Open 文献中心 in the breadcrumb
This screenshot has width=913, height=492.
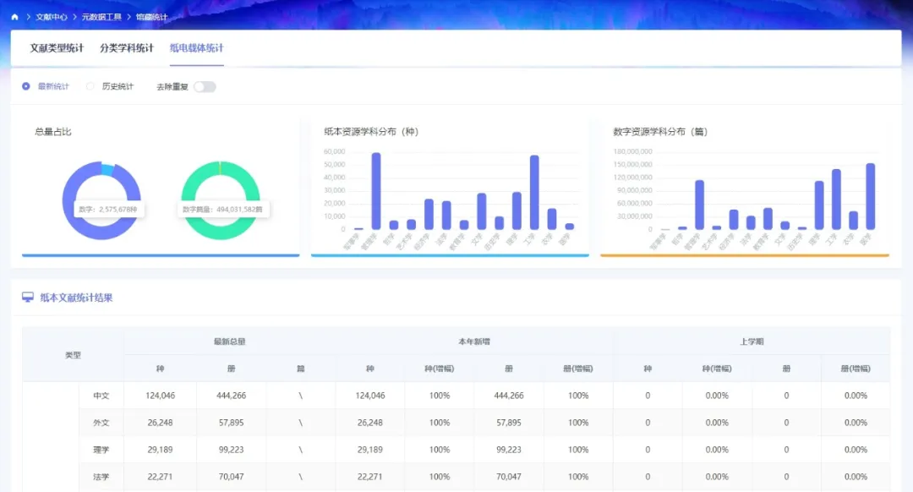pyautogui.click(x=52, y=17)
